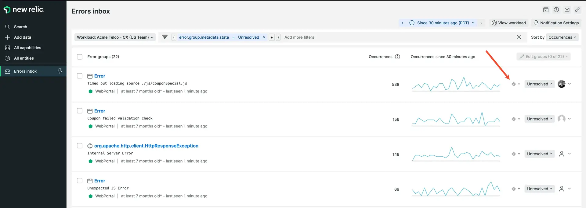This screenshot has width=586, height=208.
Task: Copy permalink using the link icon
Action: point(577,10)
